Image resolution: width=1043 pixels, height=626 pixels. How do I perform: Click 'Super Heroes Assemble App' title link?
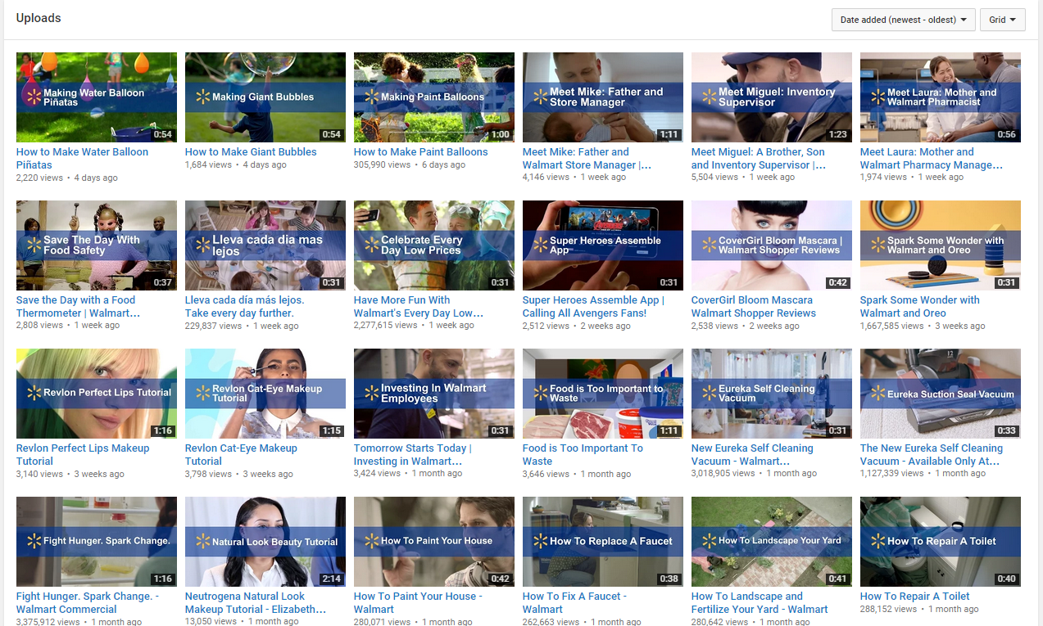click(593, 306)
